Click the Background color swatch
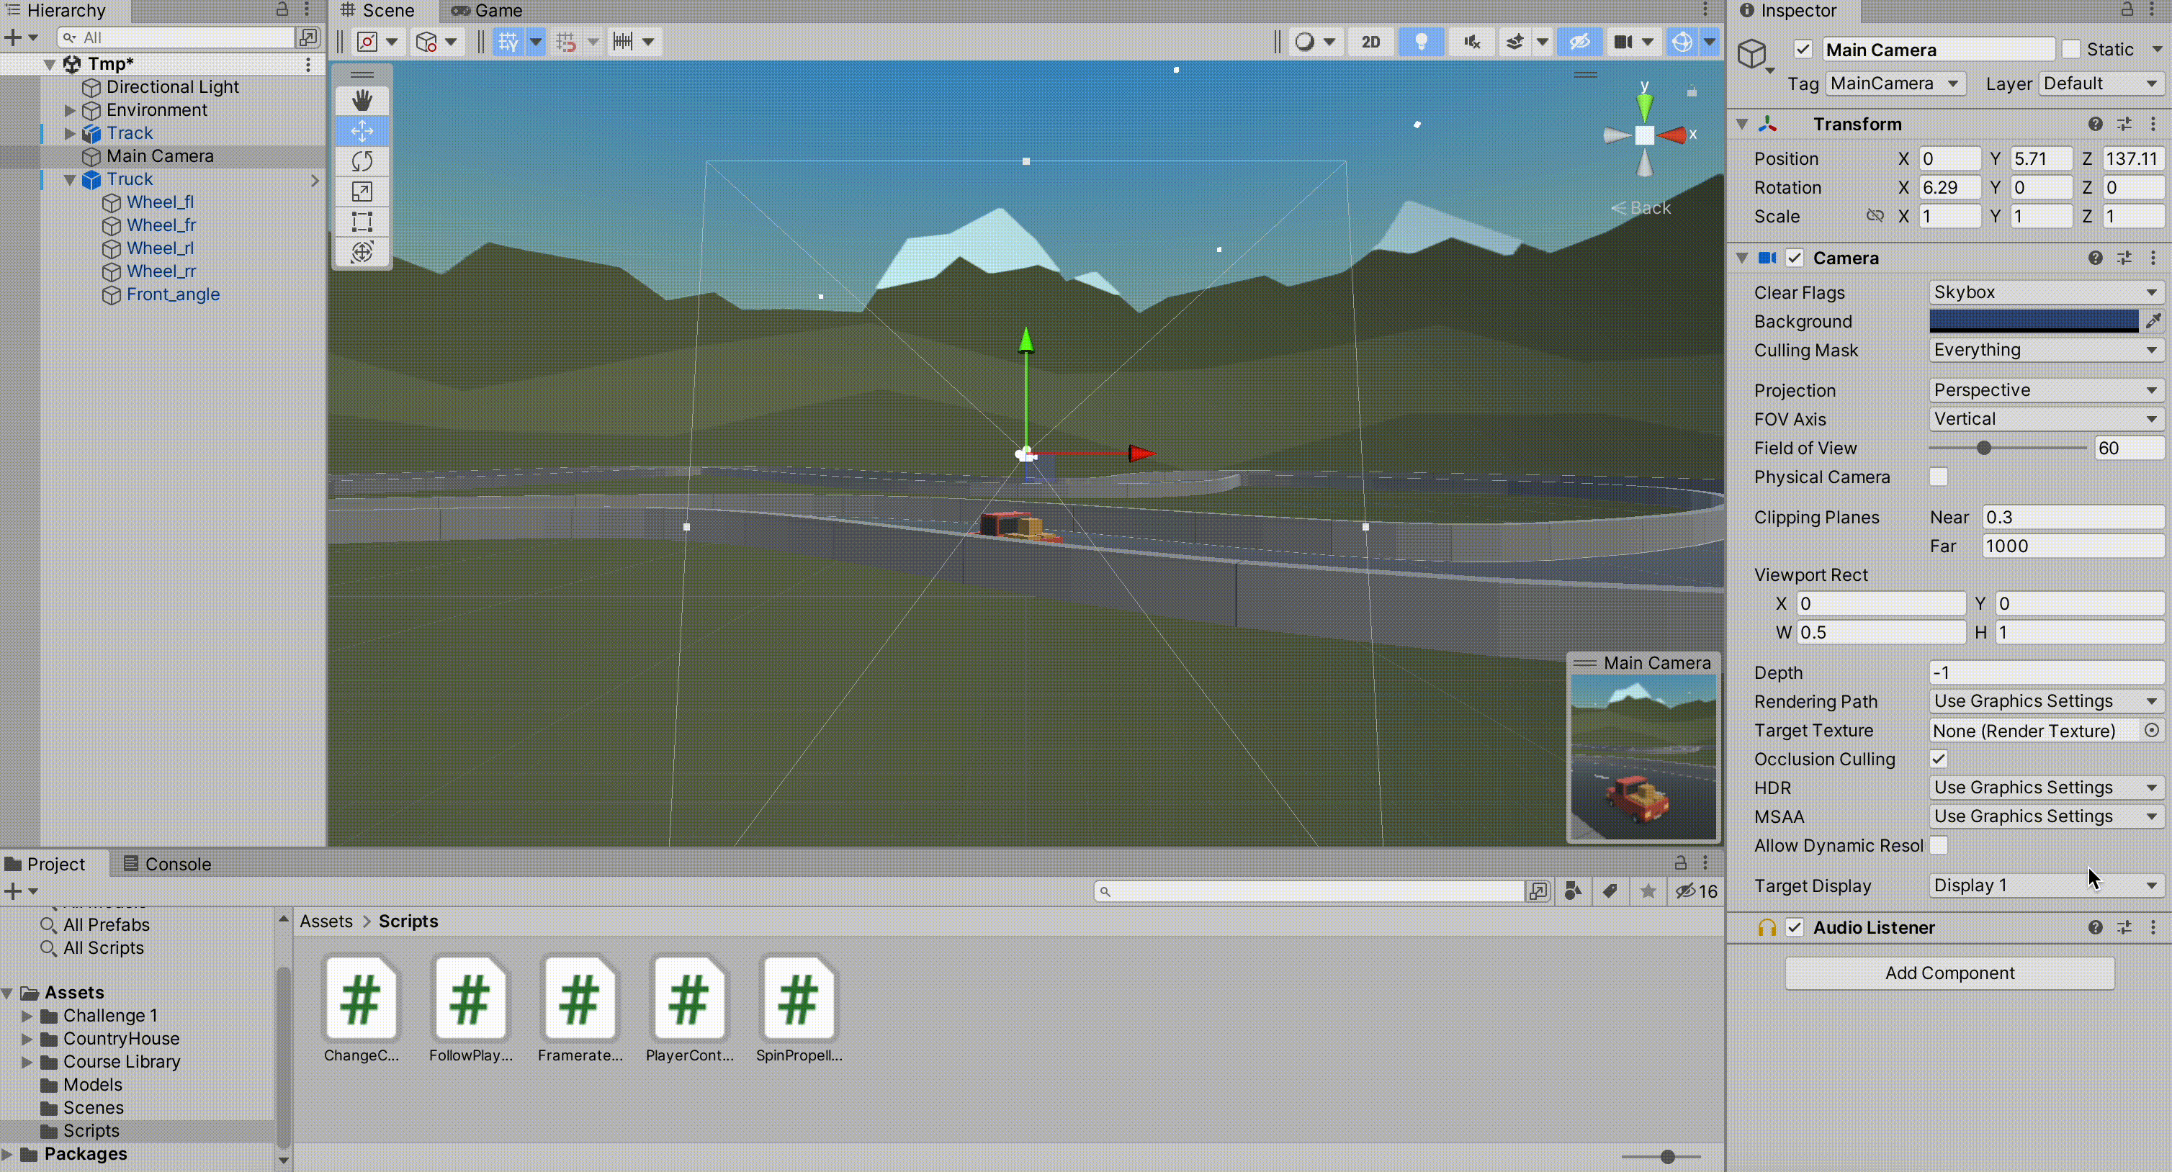This screenshot has height=1172, width=2172. 2033,321
